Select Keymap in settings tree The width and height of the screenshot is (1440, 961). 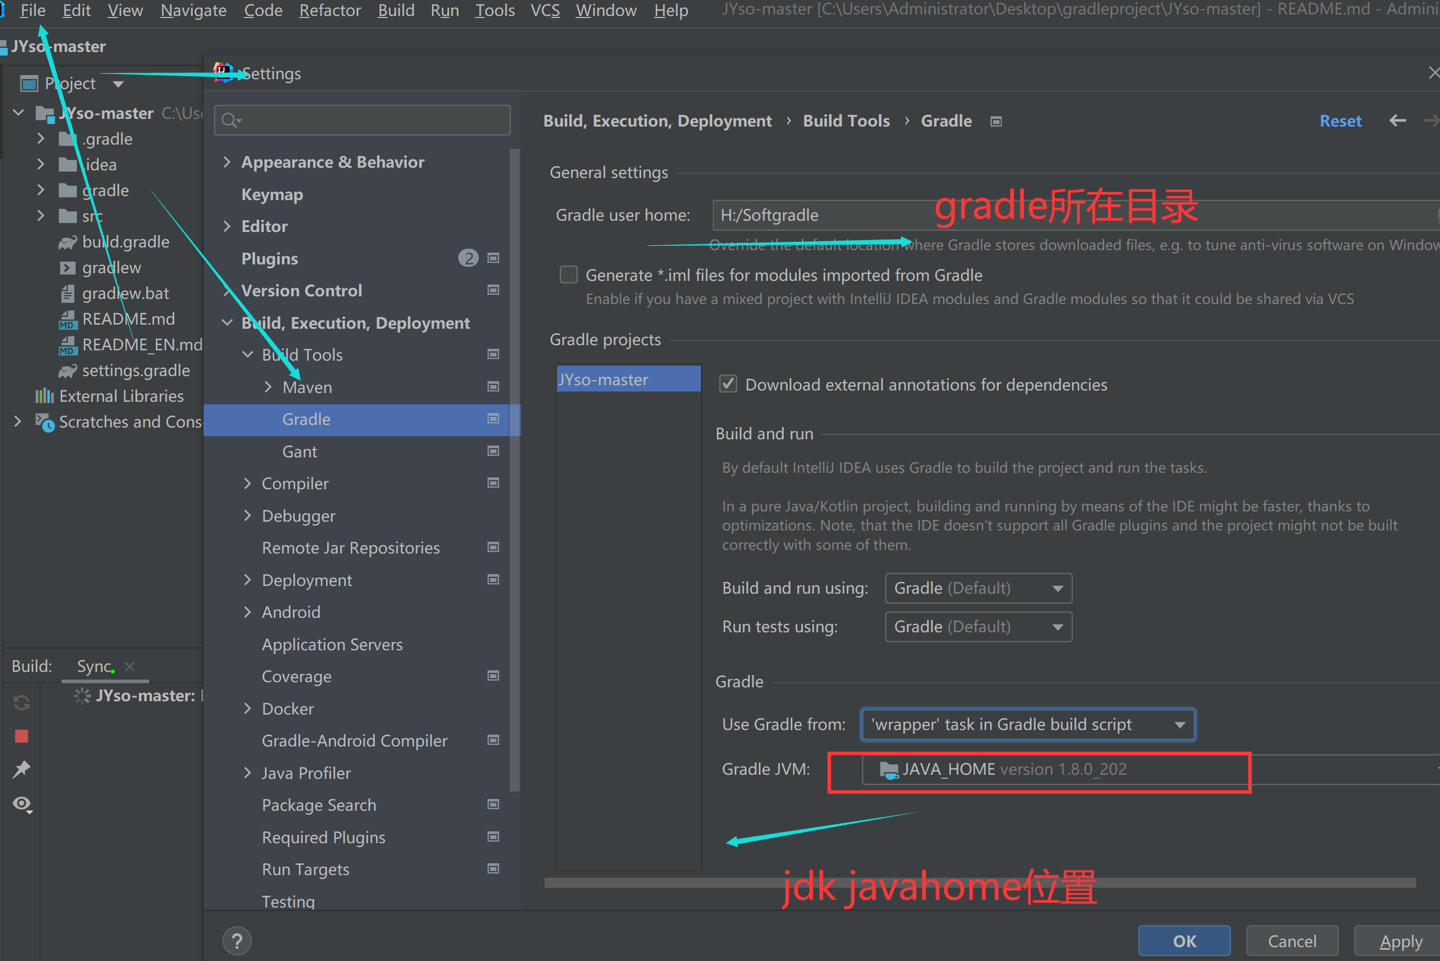point(272,194)
